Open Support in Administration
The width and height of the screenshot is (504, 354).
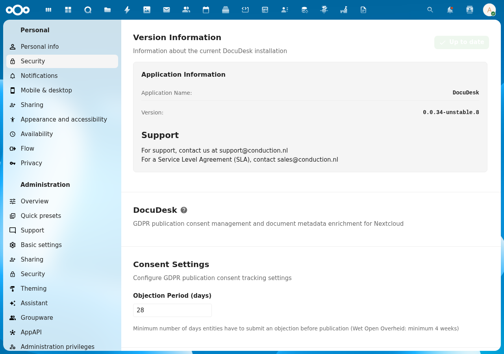pos(62,230)
